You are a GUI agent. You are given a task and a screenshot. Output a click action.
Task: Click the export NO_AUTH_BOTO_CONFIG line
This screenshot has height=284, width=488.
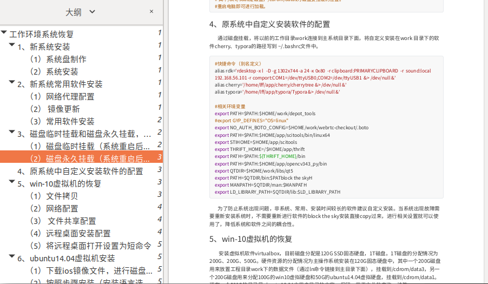(x=292, y=128)
